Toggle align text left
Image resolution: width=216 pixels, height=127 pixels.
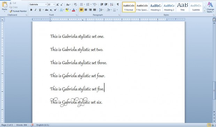[81, 10]
